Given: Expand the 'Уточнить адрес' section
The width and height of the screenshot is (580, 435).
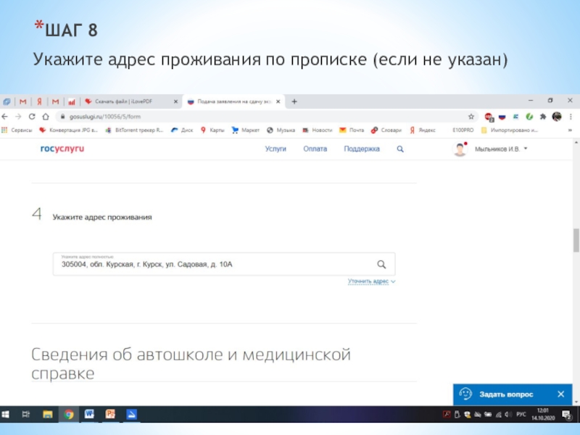Looking at the screenshot, I should pyautogui.click(x=372, y=281).
